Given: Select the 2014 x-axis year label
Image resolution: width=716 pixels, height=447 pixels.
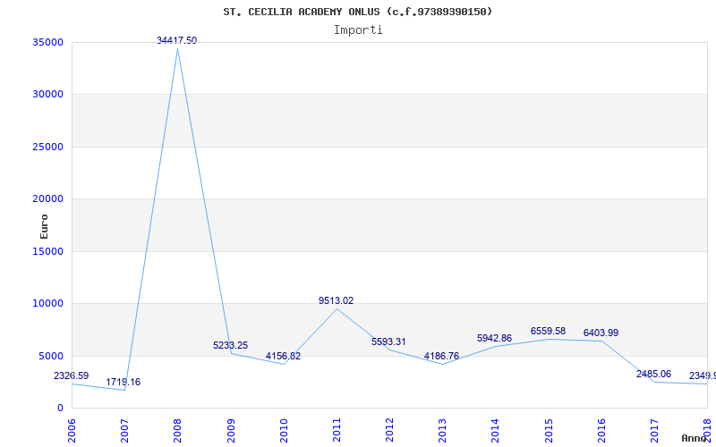Looking at the screenshot, I should point(496,431).
